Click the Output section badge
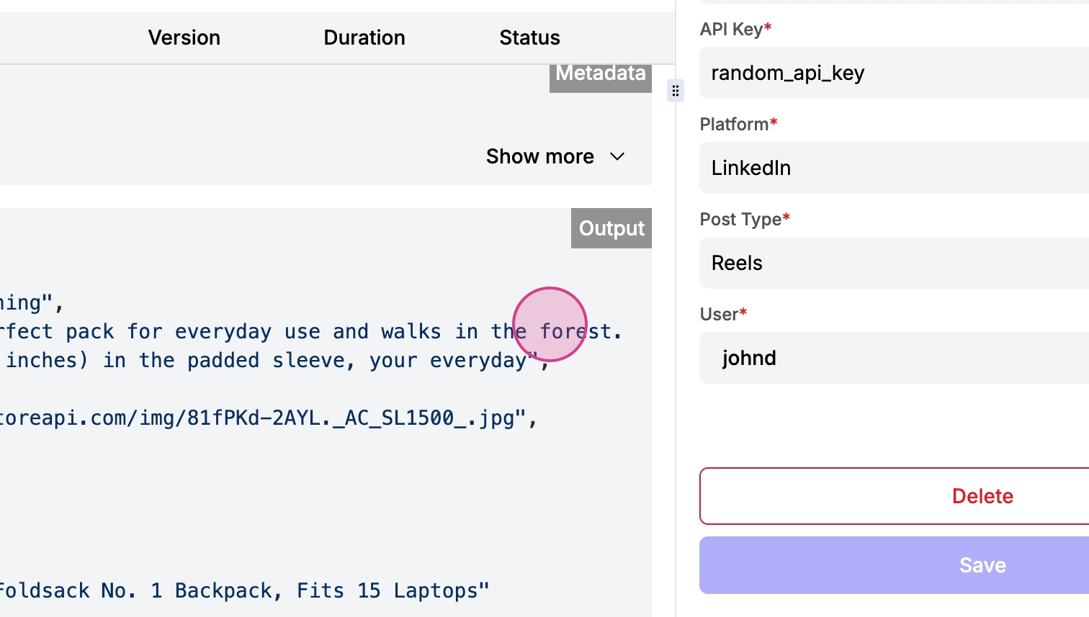Image resolution: width=1089 pixels, height=617 pixels. click(x=611, y=228)
